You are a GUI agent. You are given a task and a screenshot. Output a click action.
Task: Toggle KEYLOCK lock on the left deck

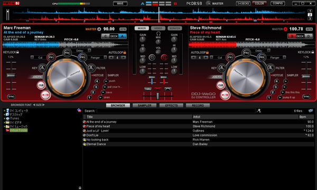pyautogui.click(x=17, y=52)
